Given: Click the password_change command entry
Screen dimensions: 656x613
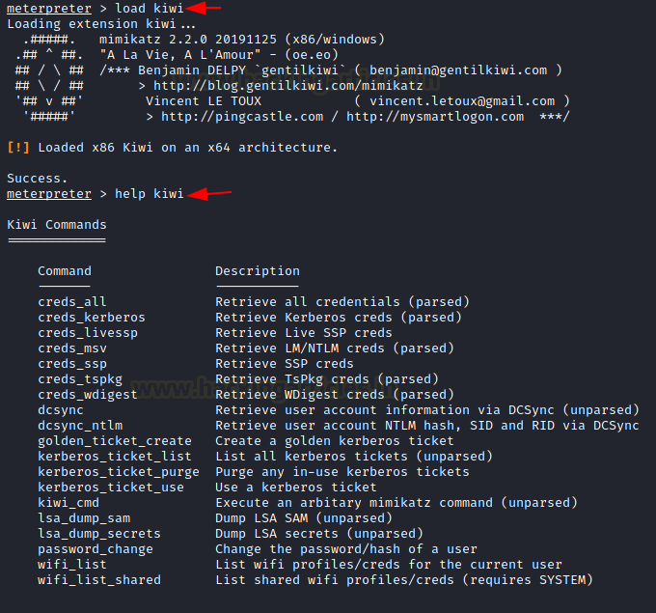Looking at the screenshot, I should [96, 549].
